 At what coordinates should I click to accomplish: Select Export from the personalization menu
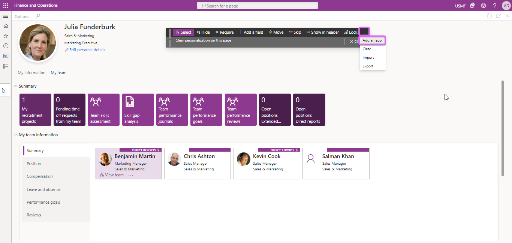368,66
